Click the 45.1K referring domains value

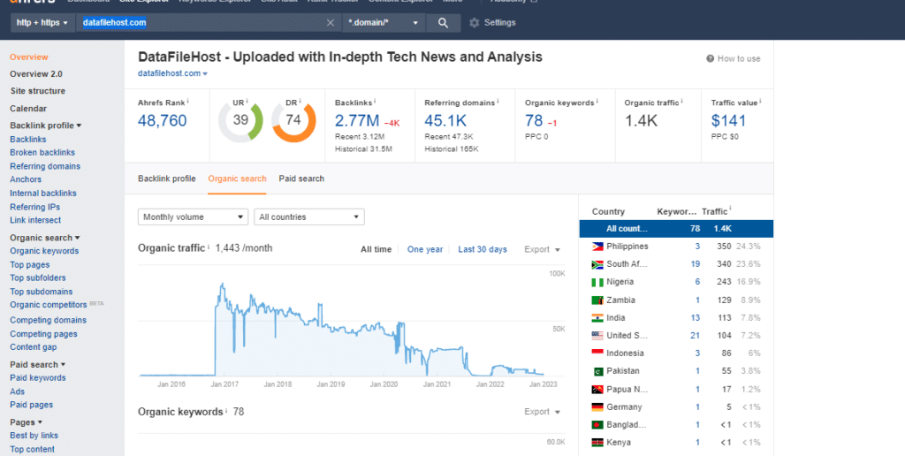pyautogui.click(x=445, y=121)
